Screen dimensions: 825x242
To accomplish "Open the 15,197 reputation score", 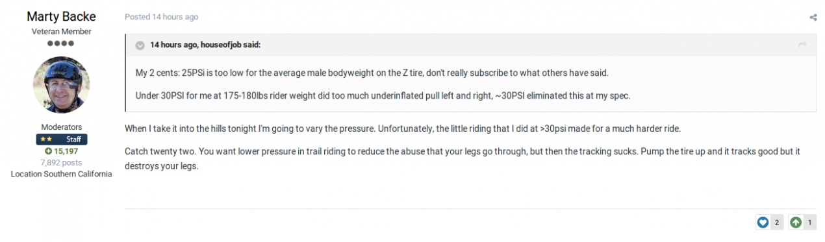I will point(61,151).
